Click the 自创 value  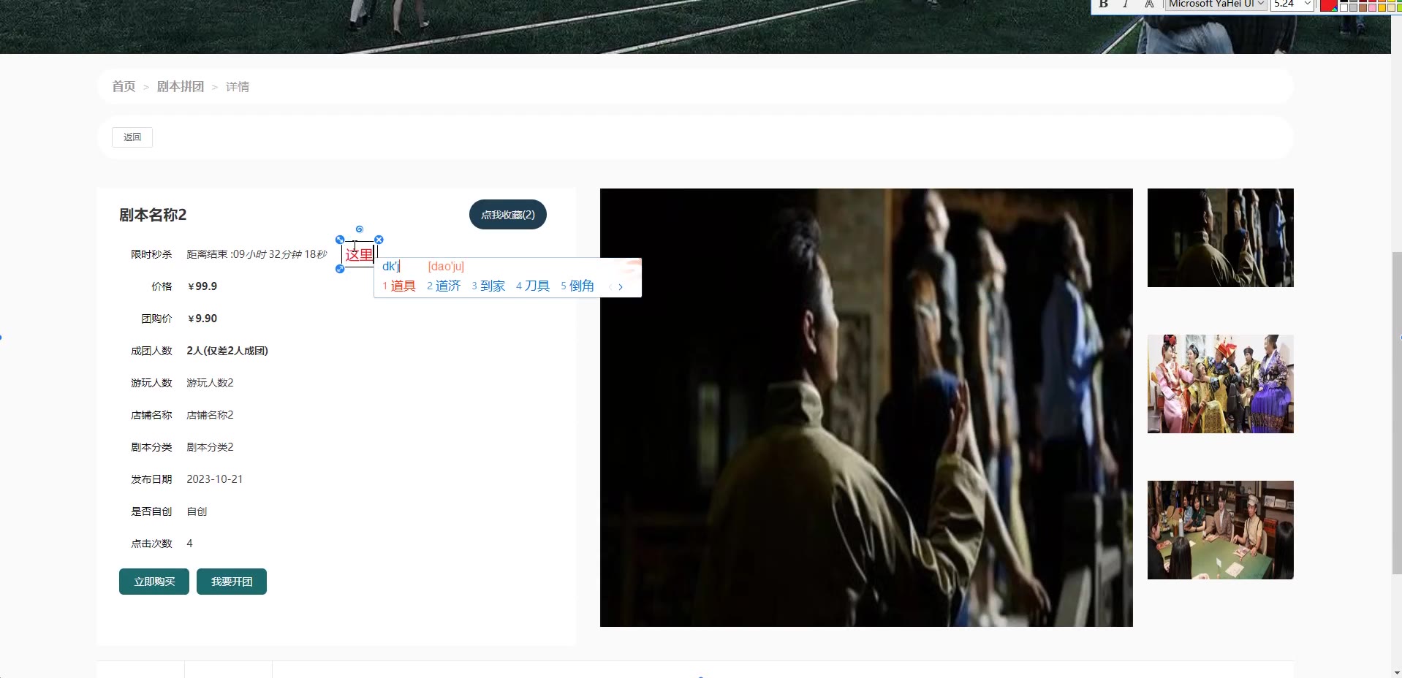pos(197,511)
